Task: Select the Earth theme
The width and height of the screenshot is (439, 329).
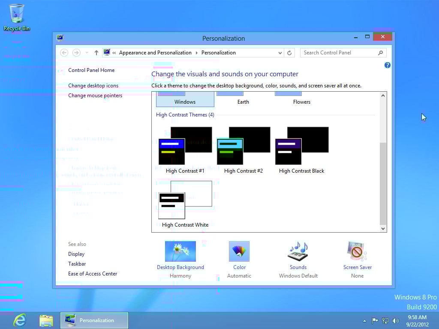Action: 243,99
